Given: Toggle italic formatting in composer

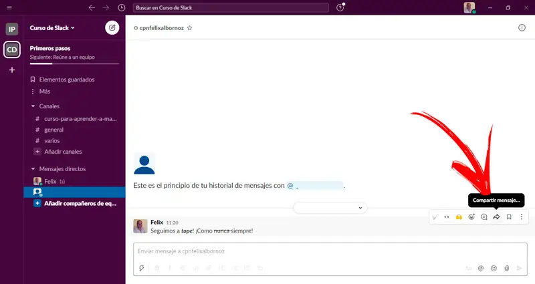Looking at the screenshot, I should (170, 268).
